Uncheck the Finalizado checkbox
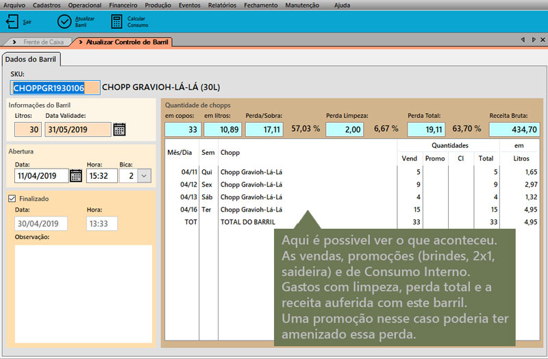This screenshot has width=548, height=359. pyautogui.click(x=12, y=199)
